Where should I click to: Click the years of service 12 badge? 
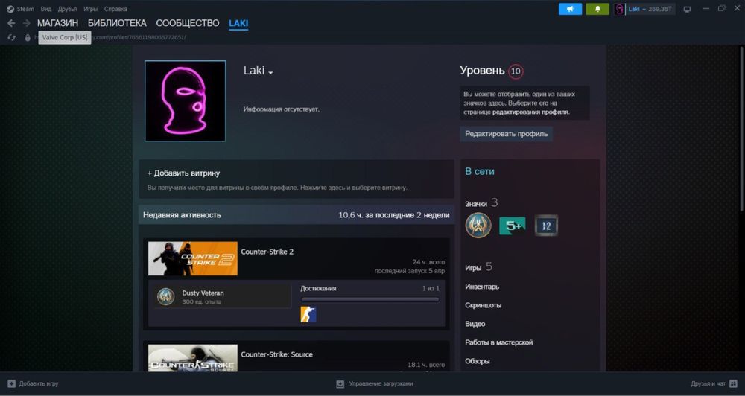[x=546, y=226]
